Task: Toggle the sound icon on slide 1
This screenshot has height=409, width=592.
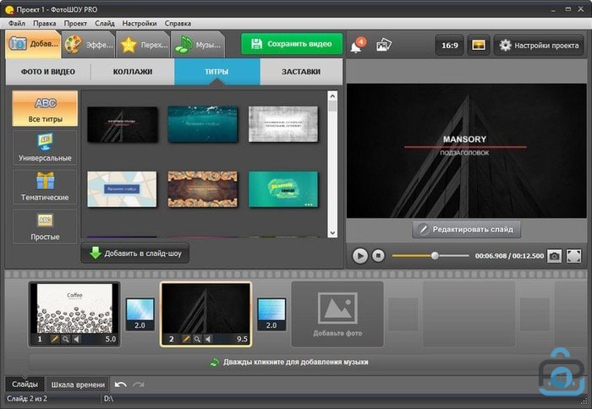Action: (x=78, y=339)
